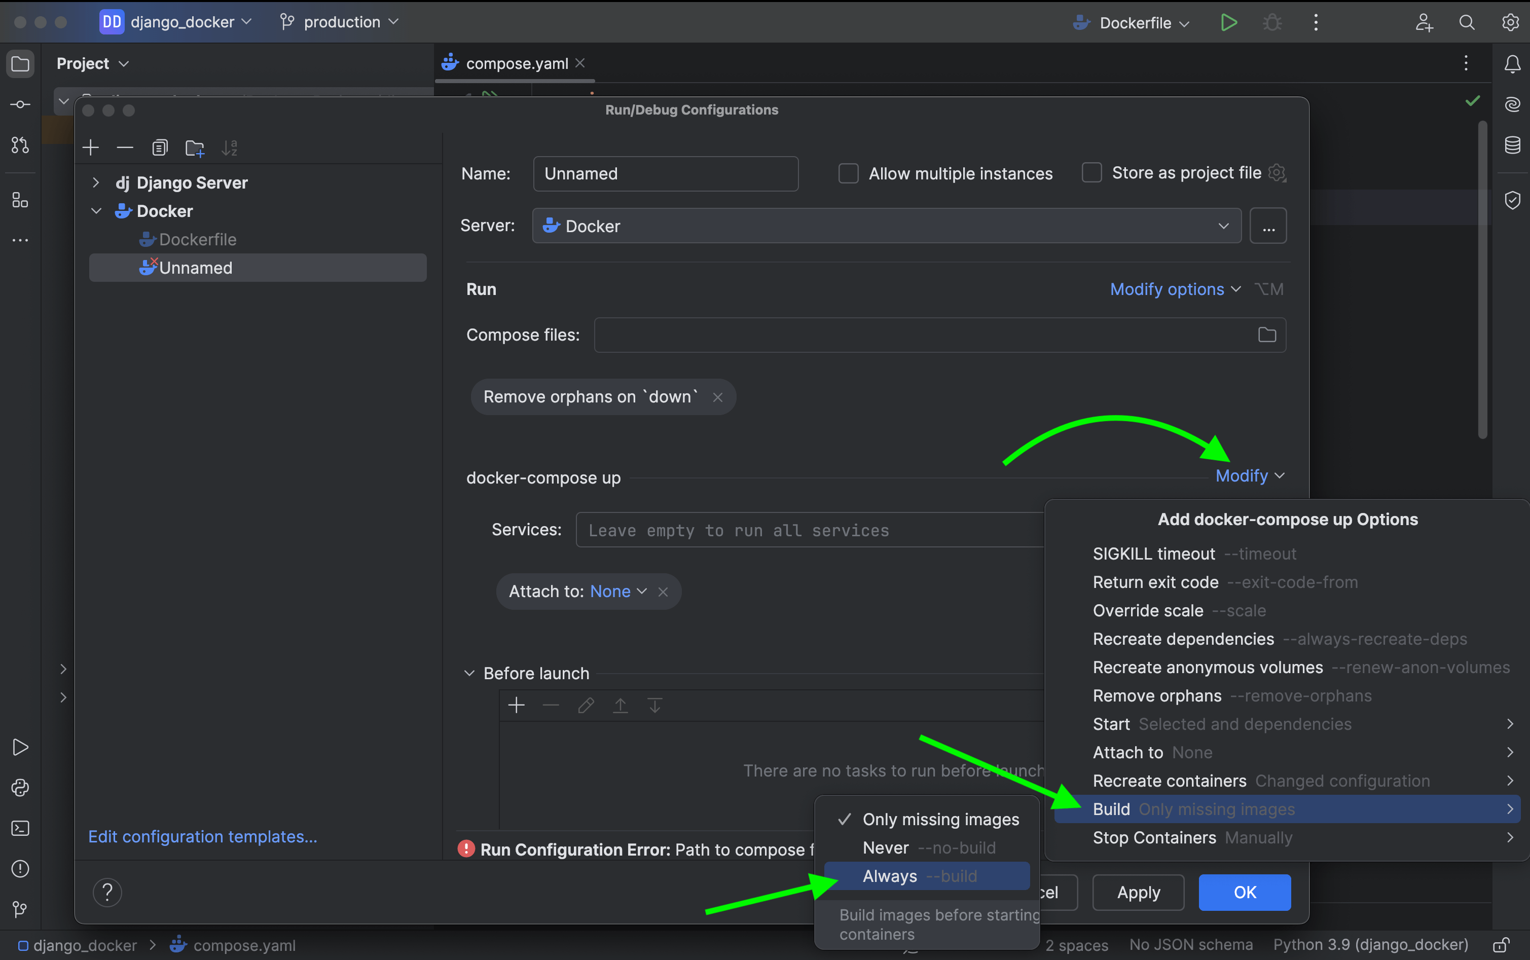
Task: Open the Terminal tool window
Action: 20,828
